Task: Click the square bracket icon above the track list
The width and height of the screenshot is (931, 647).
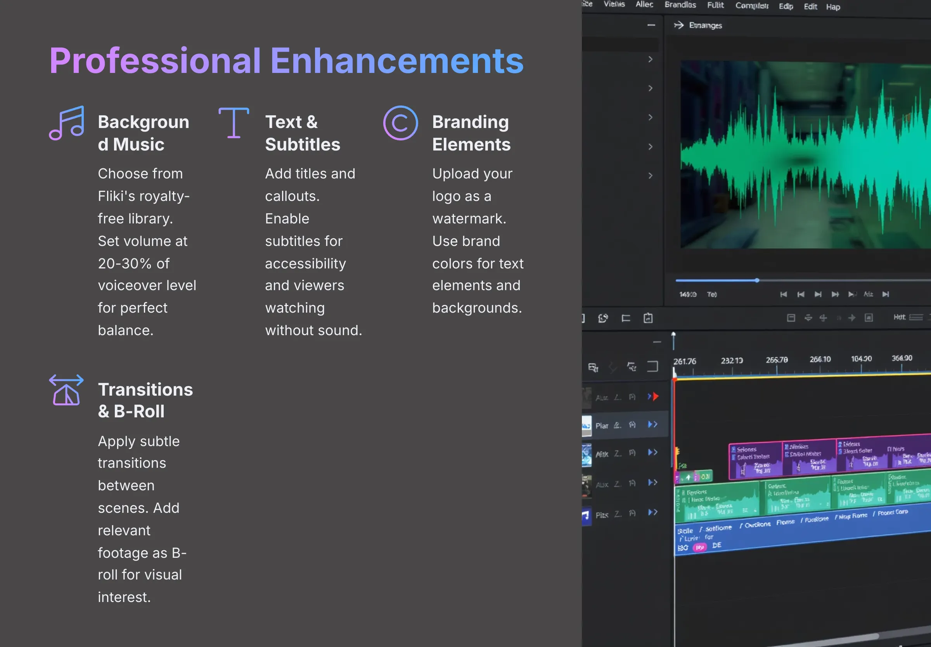Action: 652,367
